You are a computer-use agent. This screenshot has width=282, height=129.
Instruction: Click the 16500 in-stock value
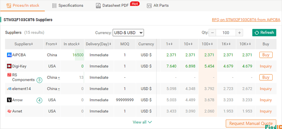78,55
